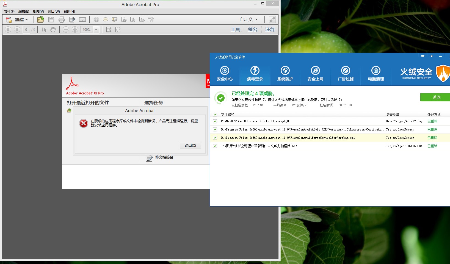Screen dimensions: 450x264
Task: Click the zoom in plus button
Action: click(75, 29)
